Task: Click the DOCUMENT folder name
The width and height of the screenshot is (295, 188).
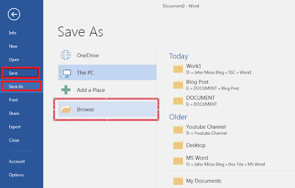Action: [x=201, y=98]
